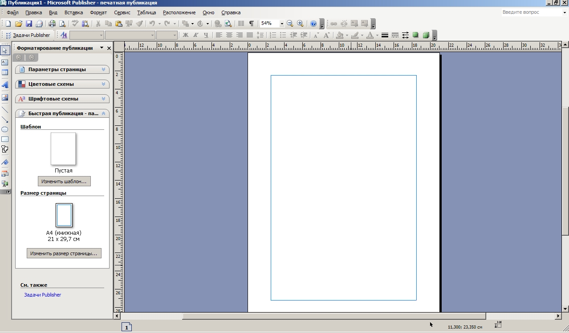Click the Zoom In magnifier icon
569x333 pixels.
click(300, 24)
